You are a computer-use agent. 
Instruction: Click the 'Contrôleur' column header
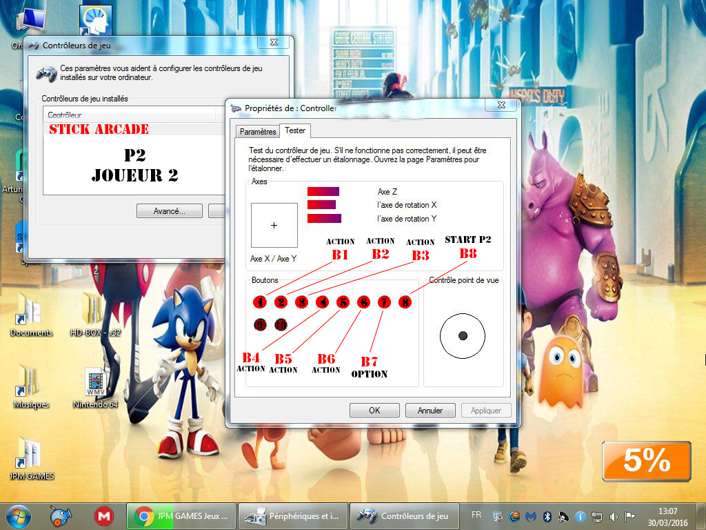point(129,115)
